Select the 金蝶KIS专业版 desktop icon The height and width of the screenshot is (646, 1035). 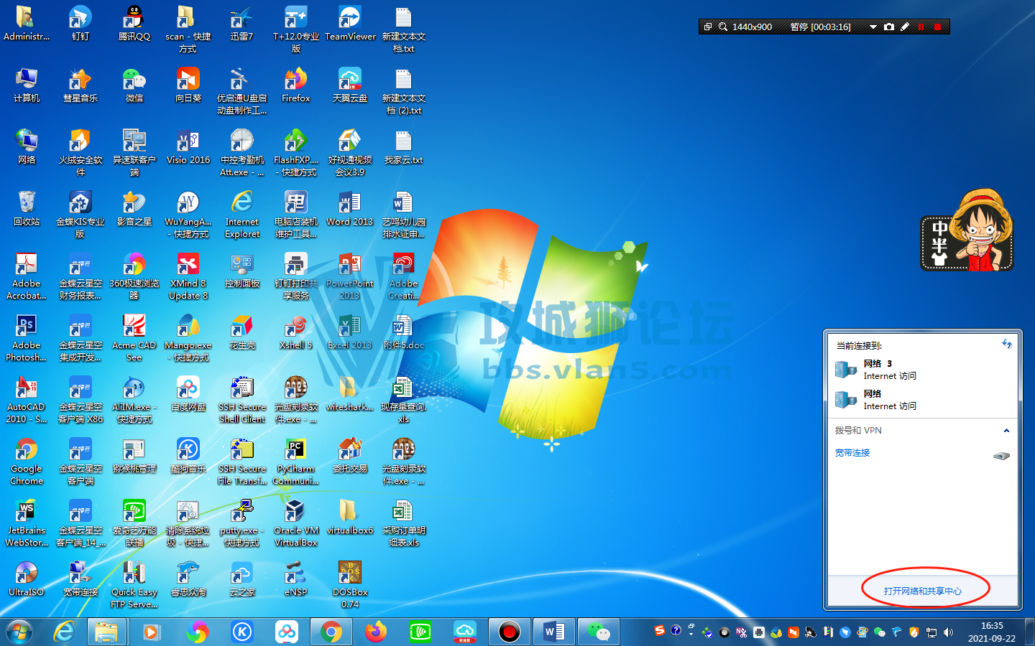coord(80,215)
